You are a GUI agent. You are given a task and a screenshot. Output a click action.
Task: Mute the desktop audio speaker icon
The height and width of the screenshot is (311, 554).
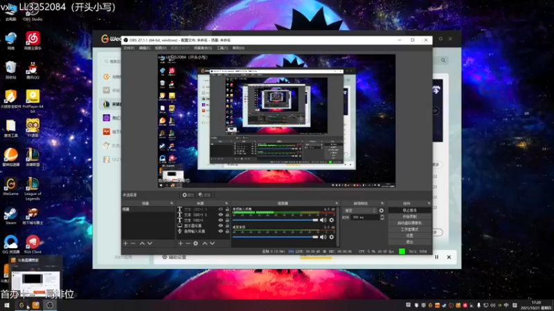323,237
